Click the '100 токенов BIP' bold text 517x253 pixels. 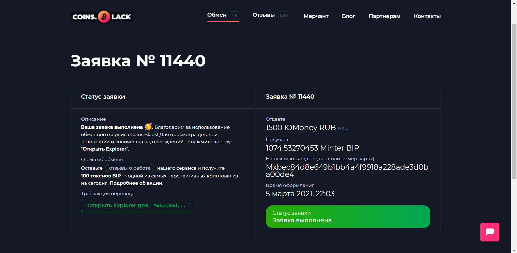point(101,176)
